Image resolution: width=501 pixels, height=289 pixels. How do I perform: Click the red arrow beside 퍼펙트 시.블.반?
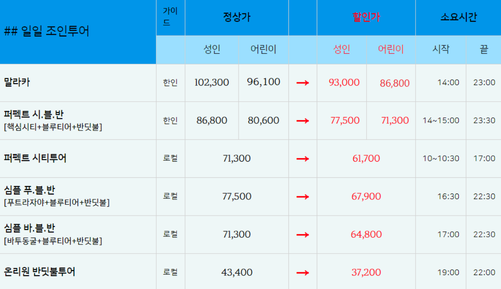tap(302, 121)
